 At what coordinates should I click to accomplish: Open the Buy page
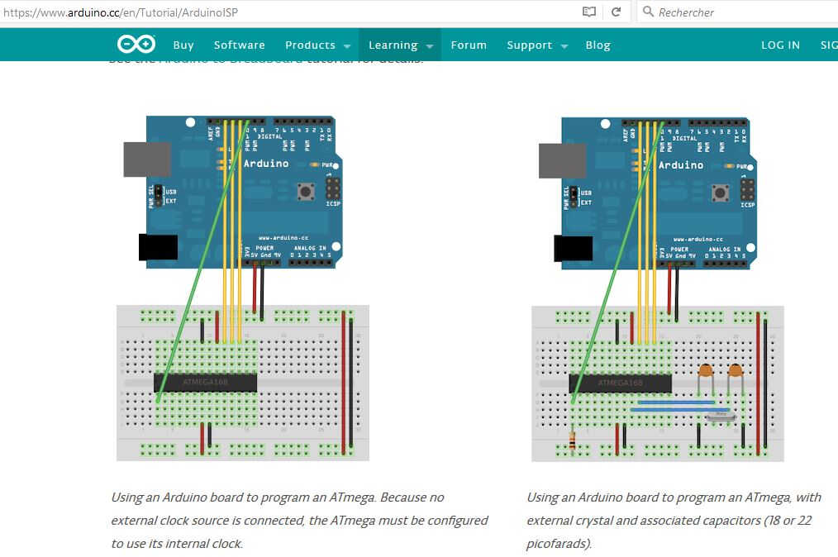(x=183, y=45)
